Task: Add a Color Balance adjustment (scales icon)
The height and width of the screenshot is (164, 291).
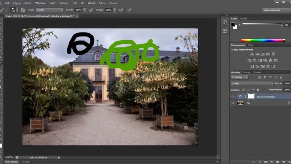Action: point(255,60)
